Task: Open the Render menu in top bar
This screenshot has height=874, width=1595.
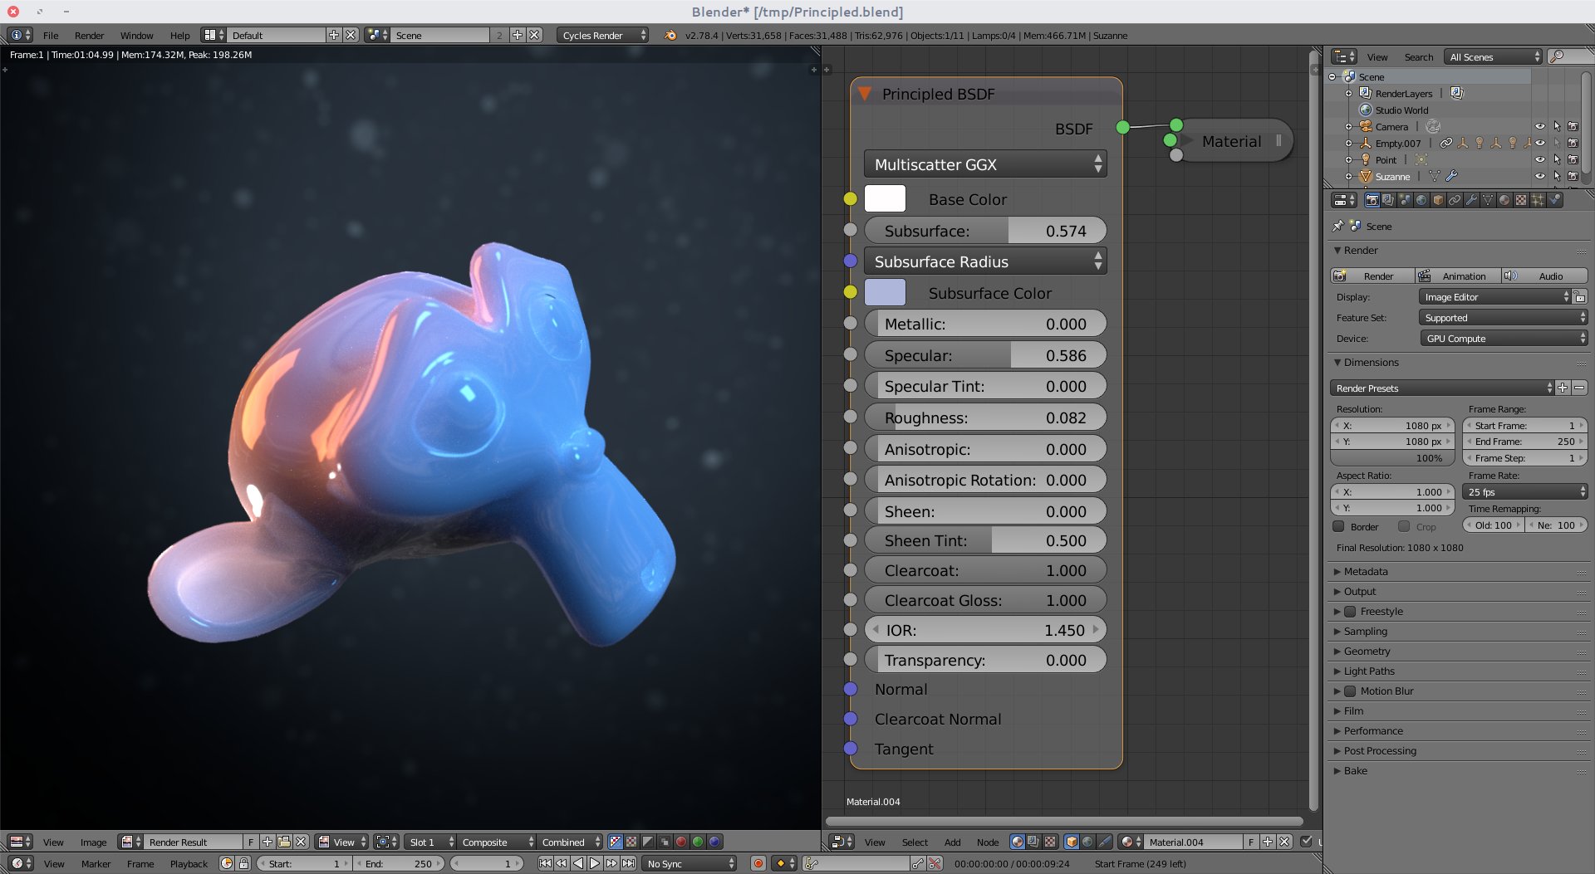Action: pos(90,35)
